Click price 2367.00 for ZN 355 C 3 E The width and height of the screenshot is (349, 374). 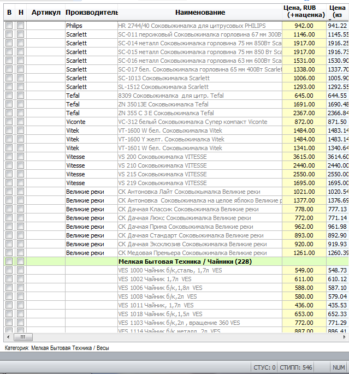304,113
